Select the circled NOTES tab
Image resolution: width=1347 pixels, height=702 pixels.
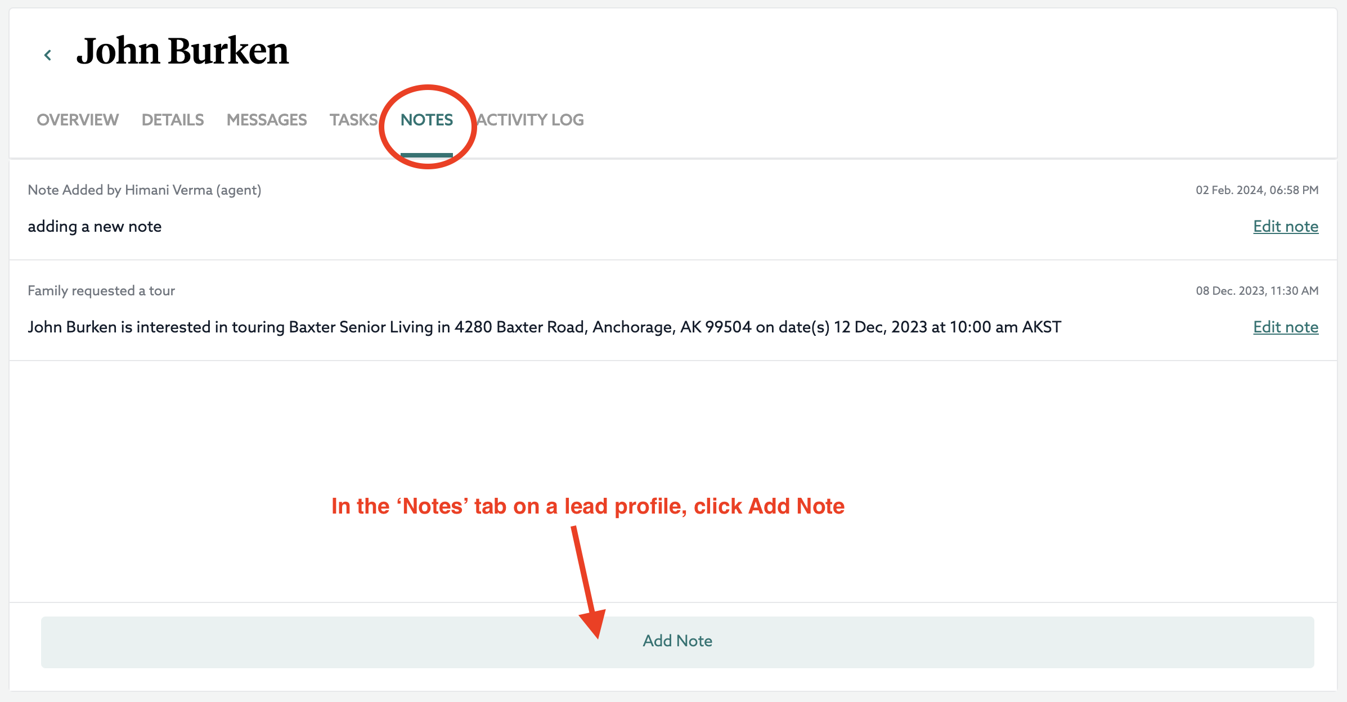click(x=426, y=120)
